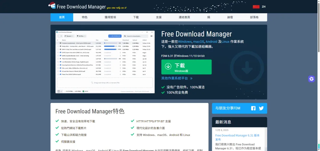Click feature text 從熱門網站下載影片
The width and height of the screenshot is (320, 151).
tap(74, 128)
